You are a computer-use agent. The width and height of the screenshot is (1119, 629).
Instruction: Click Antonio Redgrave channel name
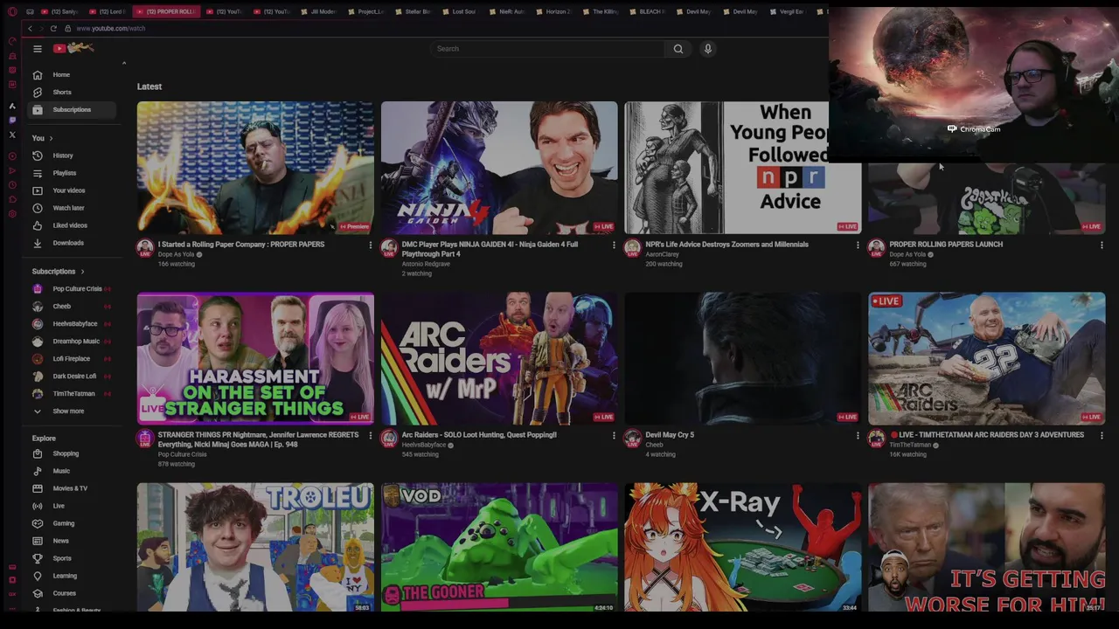426,264
